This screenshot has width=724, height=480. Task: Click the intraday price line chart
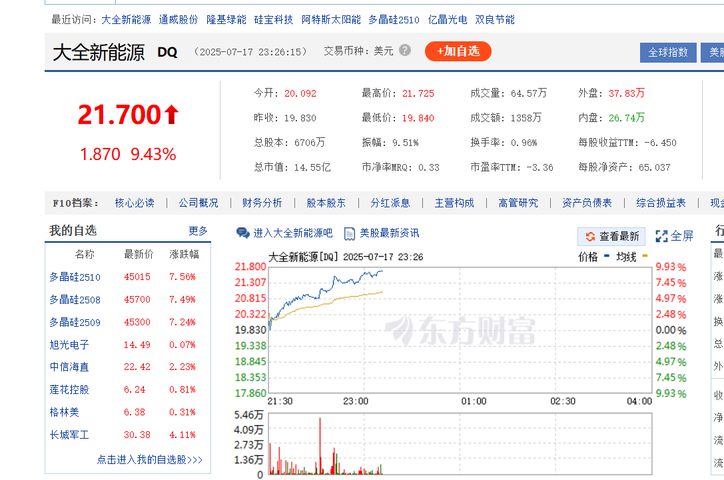click(460, 330)
